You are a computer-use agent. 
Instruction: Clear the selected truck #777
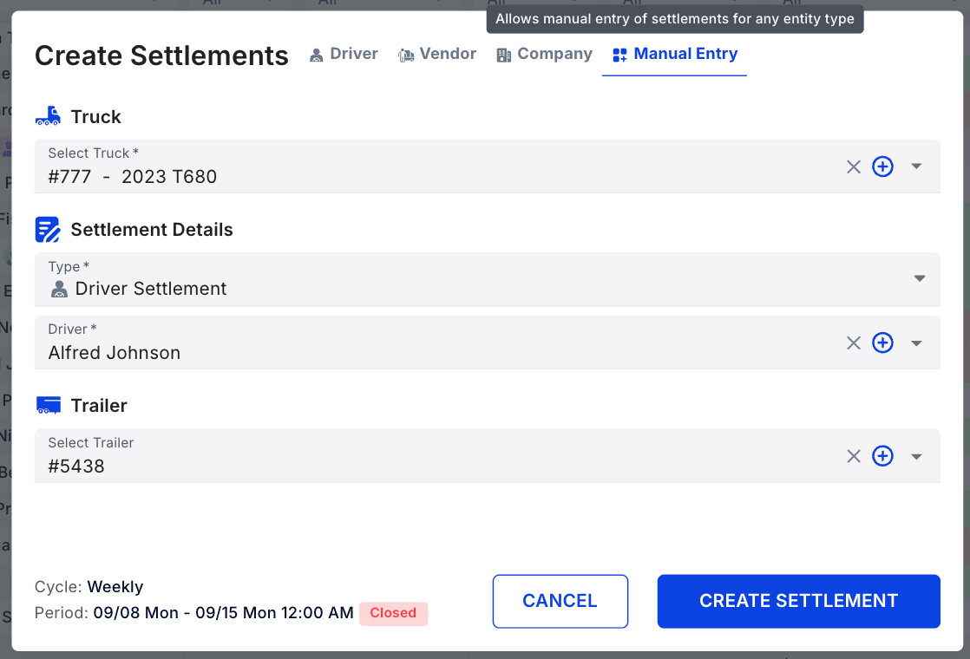click(854, 167)
